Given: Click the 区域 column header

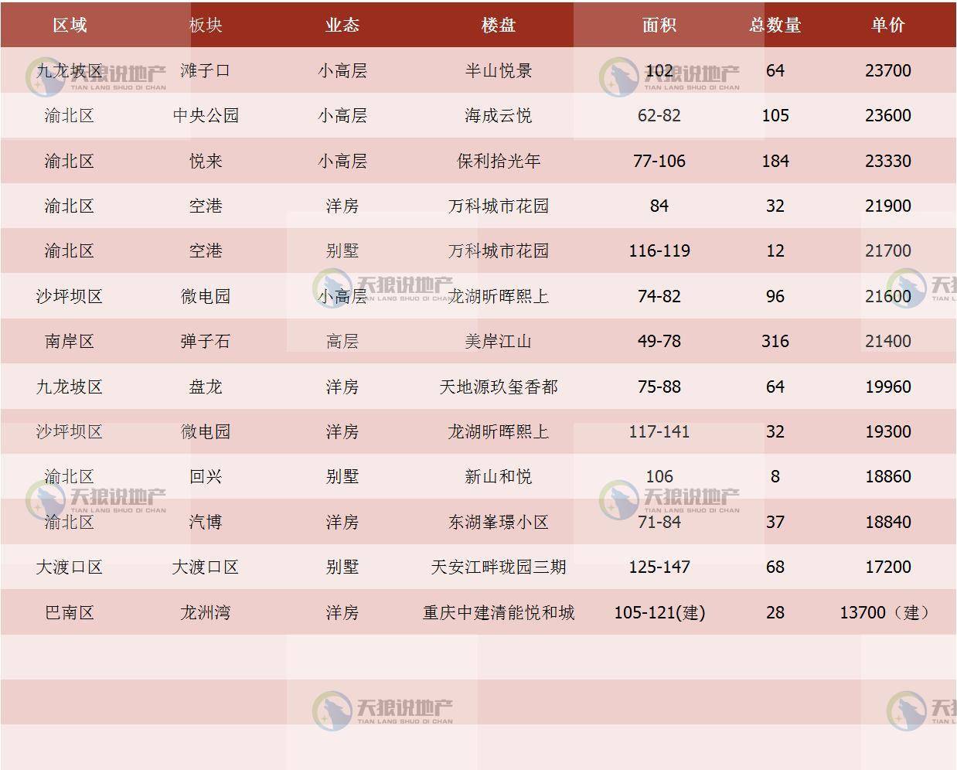Looking at the screenshot, I should (x=70, y=25).
